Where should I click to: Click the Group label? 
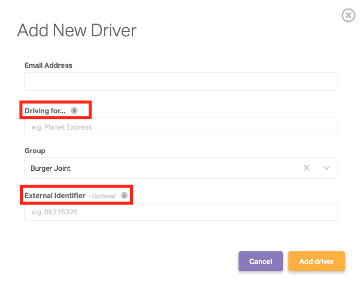(x=35, y=151)
